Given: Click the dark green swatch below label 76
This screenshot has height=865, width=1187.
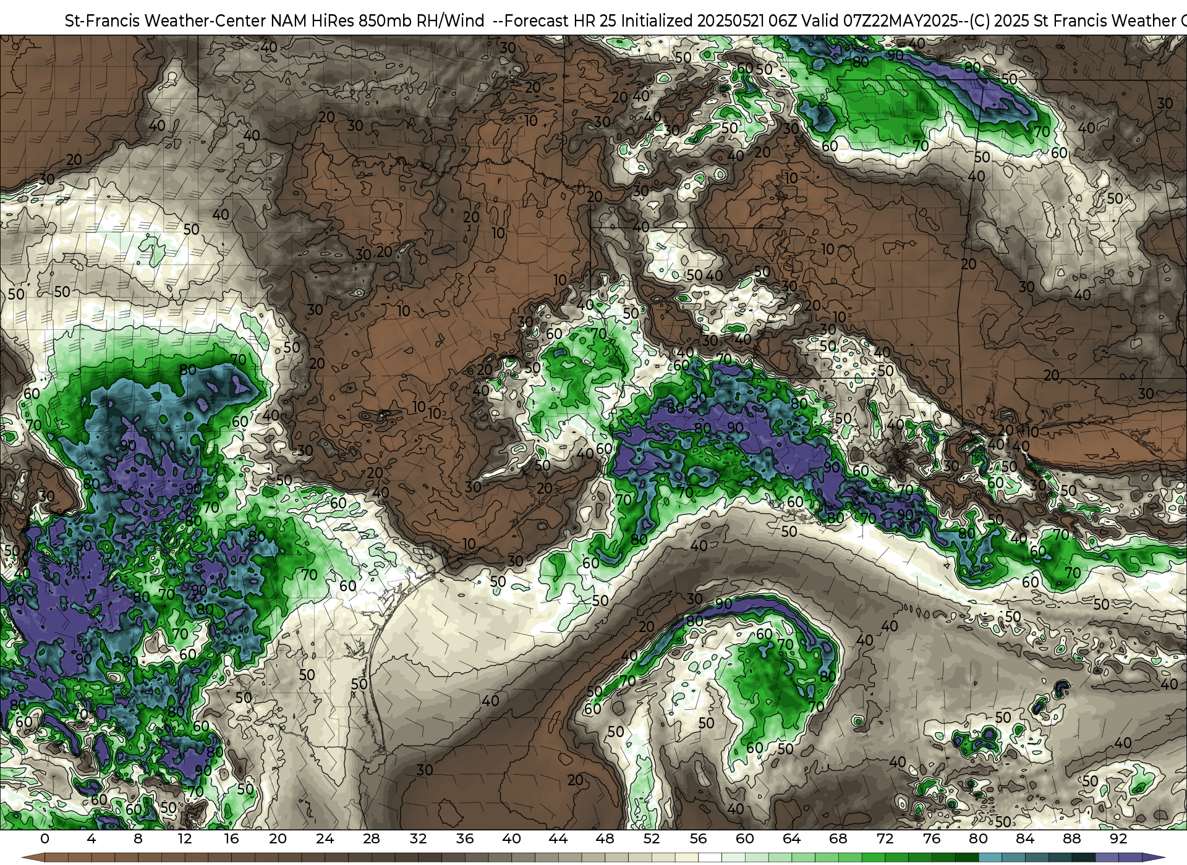Looking at the screenshot, I should click(943, 858).
